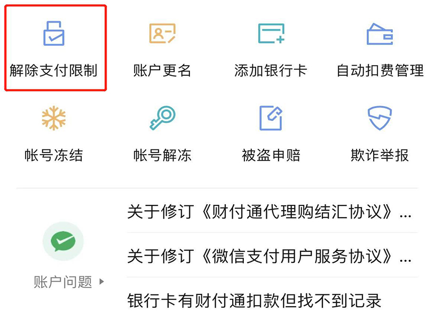Select the add bank card icon
The width and height of the screenshot is (427, 320).
click(x=271, y=33)
